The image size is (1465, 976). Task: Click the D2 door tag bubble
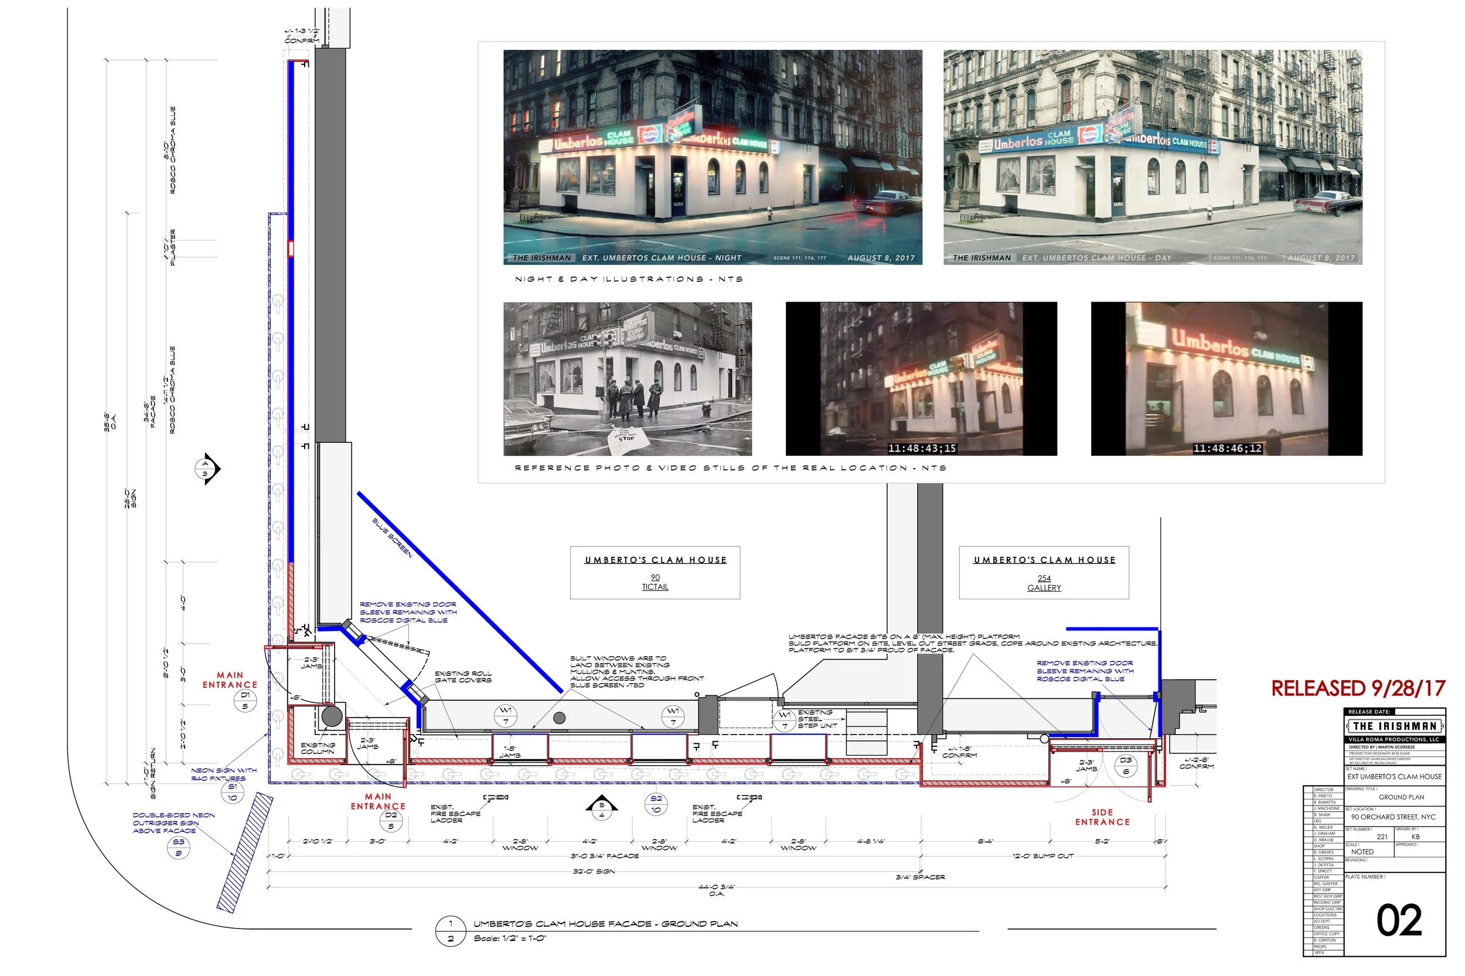[391, 820]
